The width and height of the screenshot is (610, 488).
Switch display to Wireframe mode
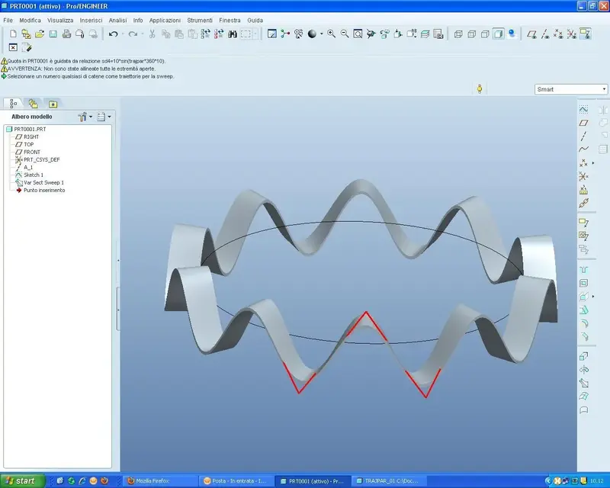458,34
